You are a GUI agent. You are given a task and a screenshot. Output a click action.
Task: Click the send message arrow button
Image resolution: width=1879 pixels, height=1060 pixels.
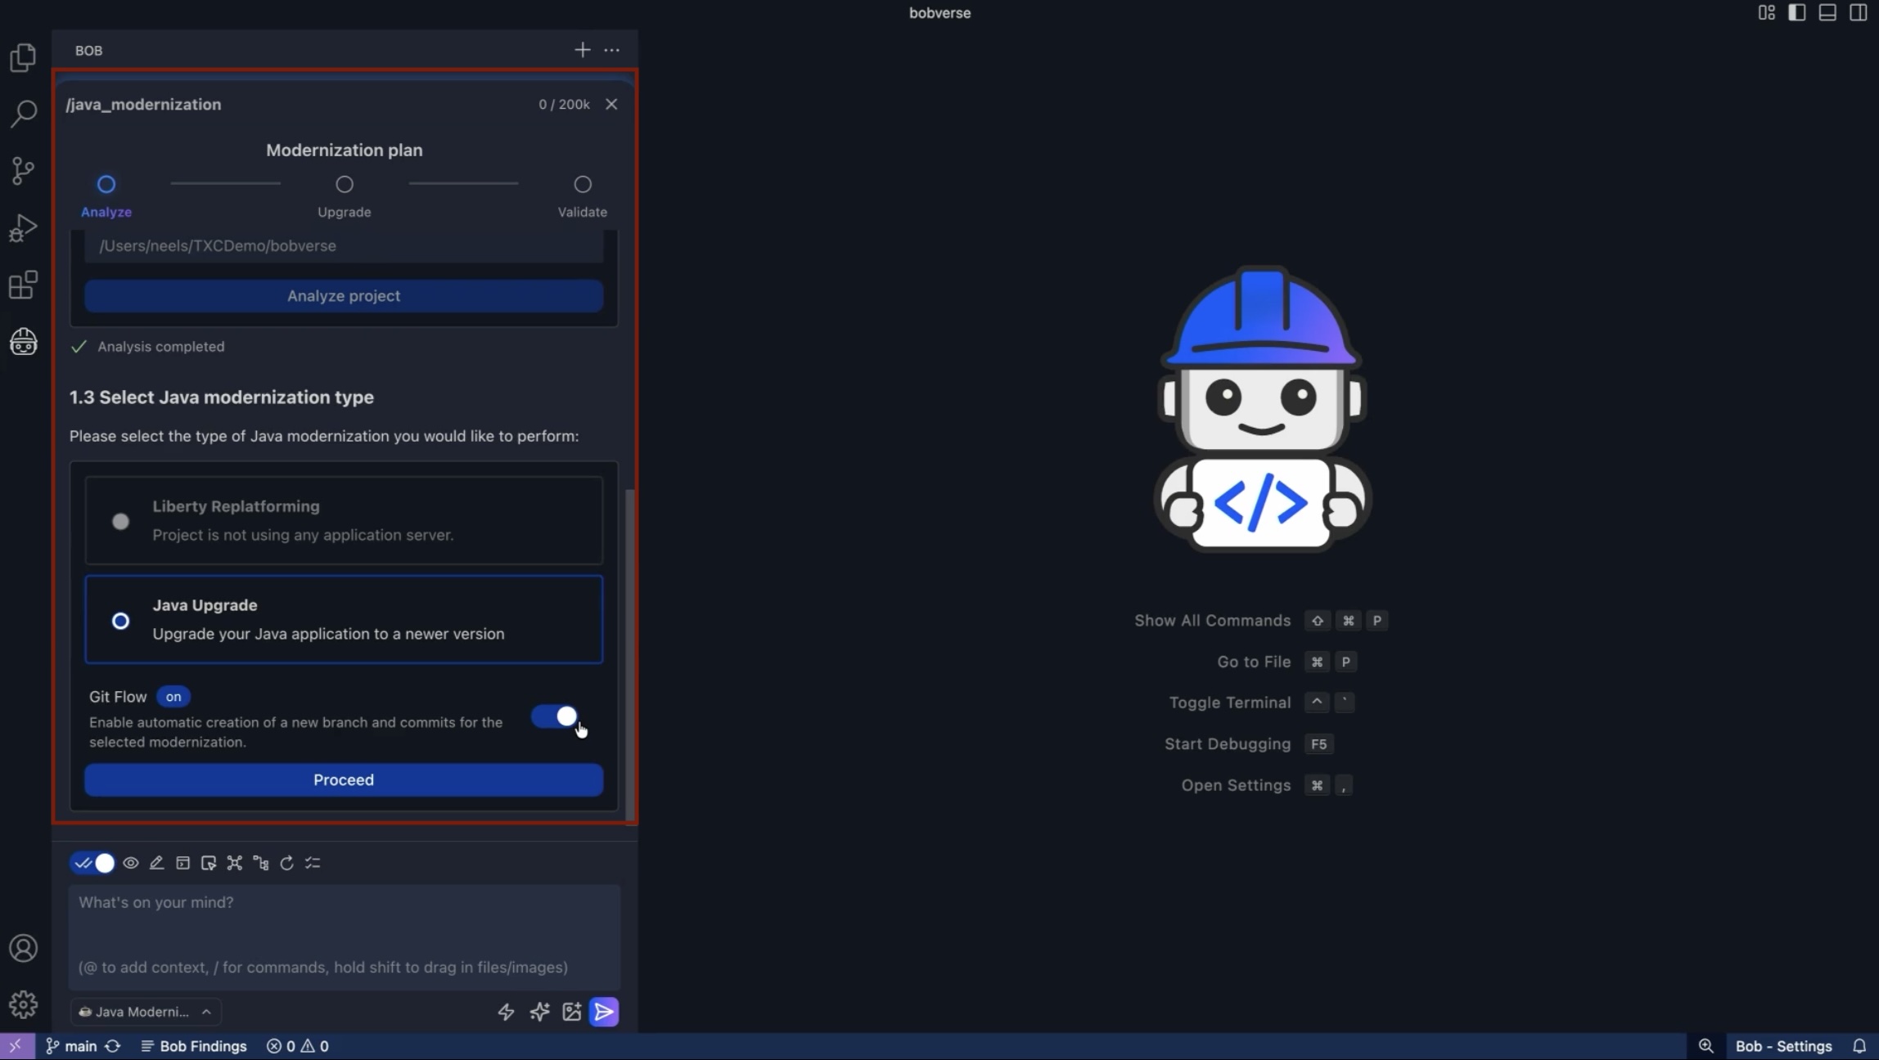(x=604, y=1012)
